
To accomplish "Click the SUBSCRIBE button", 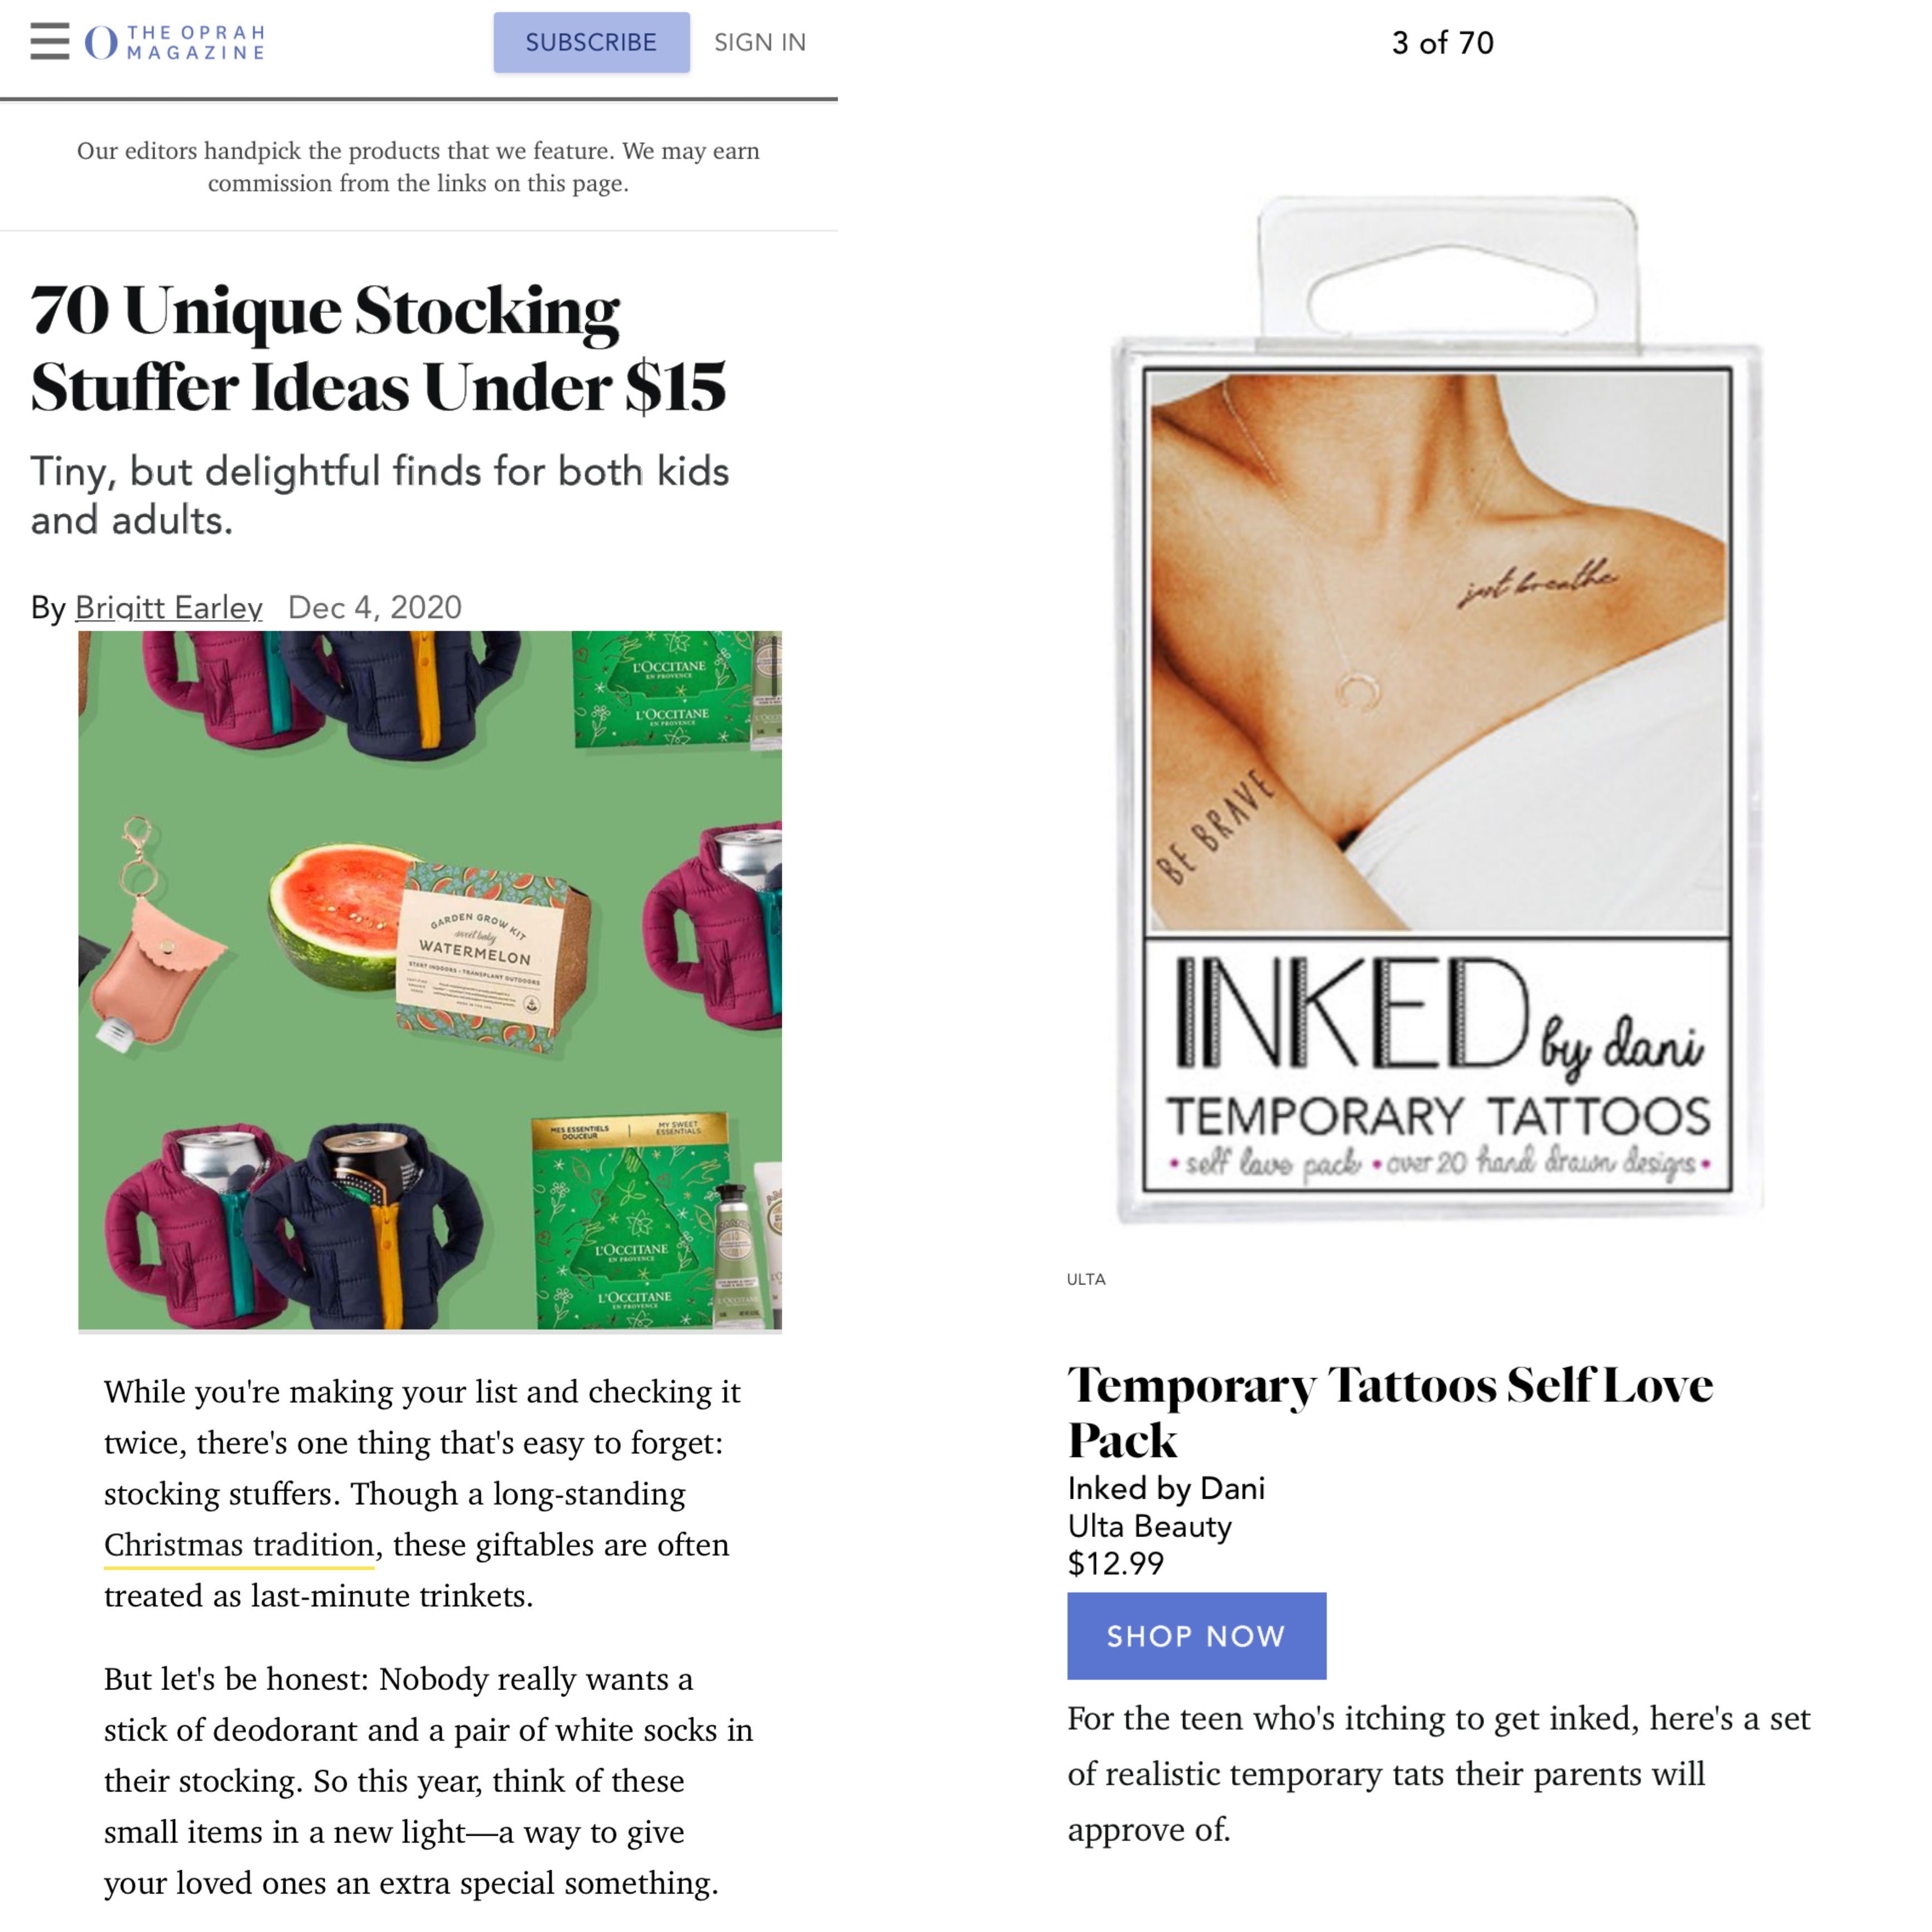I will 591,42.
